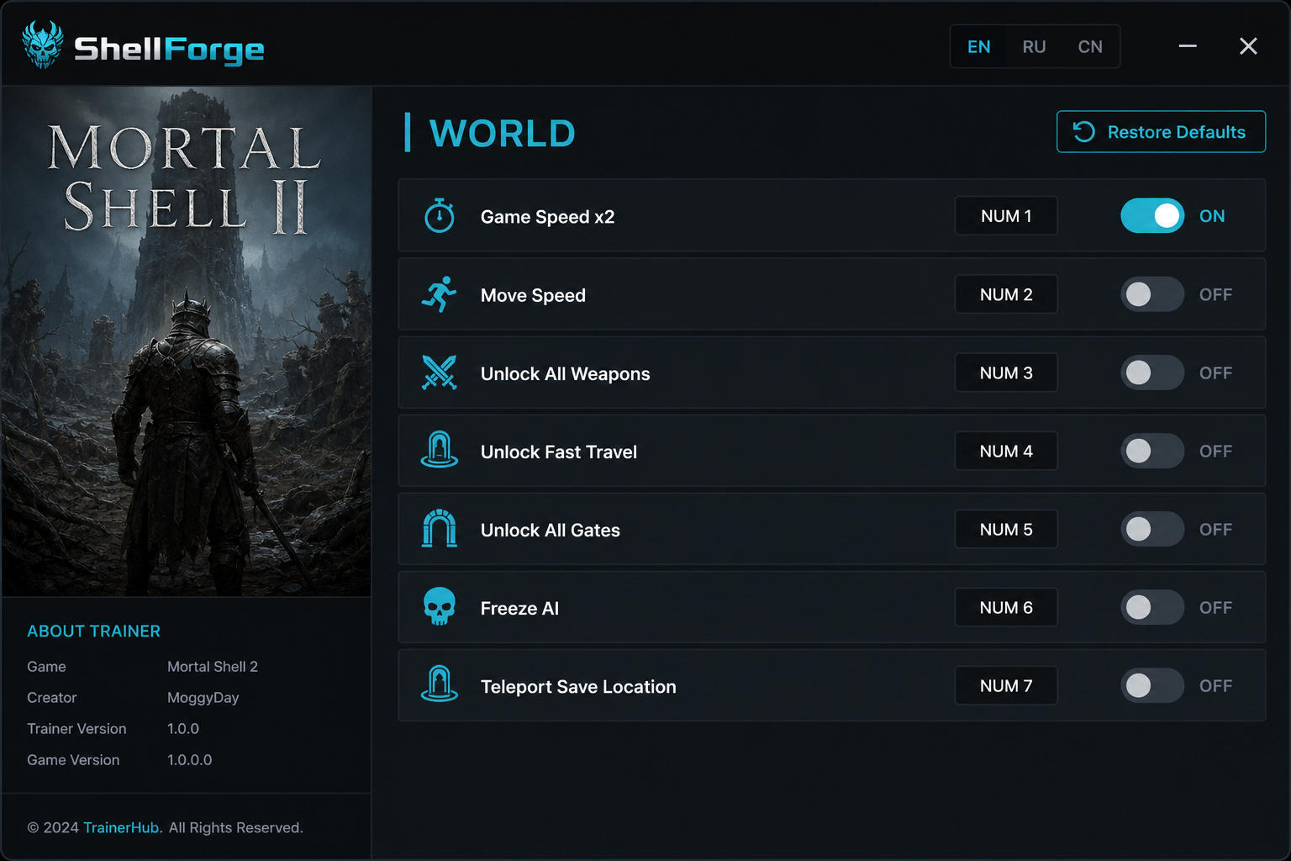Screen dimensions: 1291x861
Task: Click the Restore Defaults button
Action: point(1161,132)
